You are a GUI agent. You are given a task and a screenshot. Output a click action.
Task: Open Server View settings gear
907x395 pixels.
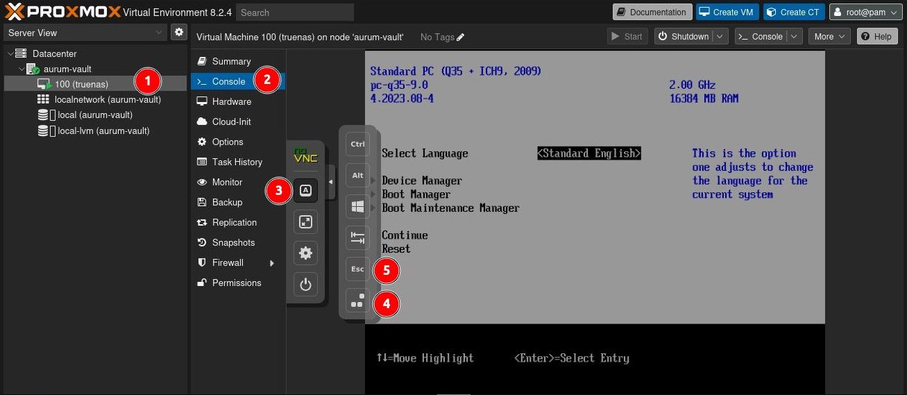click(x=179, y=32)
